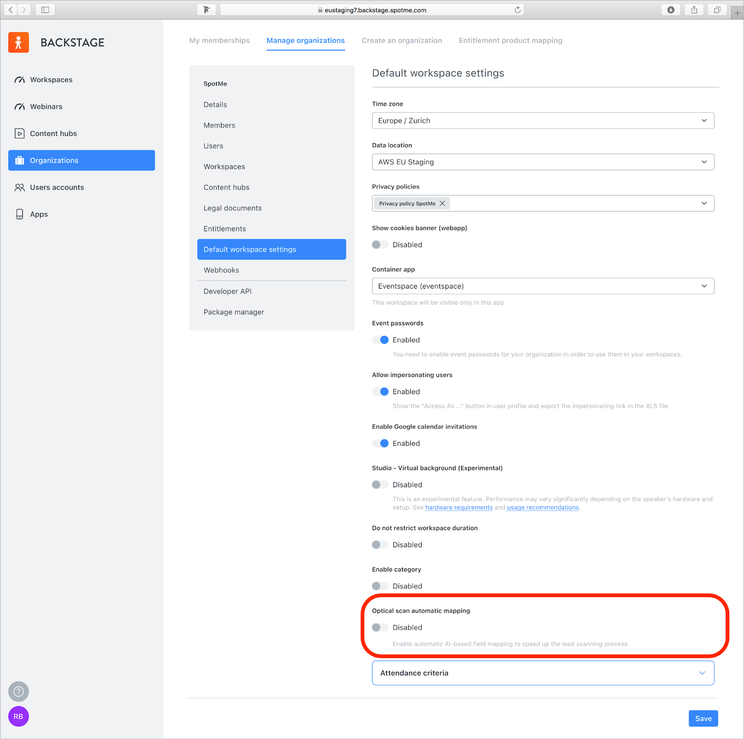Viewport: 744px width, 739px height.
Task: Enable Optical scan automatic mapping switch
Action: pyautogui.click(x=380, y=628)
